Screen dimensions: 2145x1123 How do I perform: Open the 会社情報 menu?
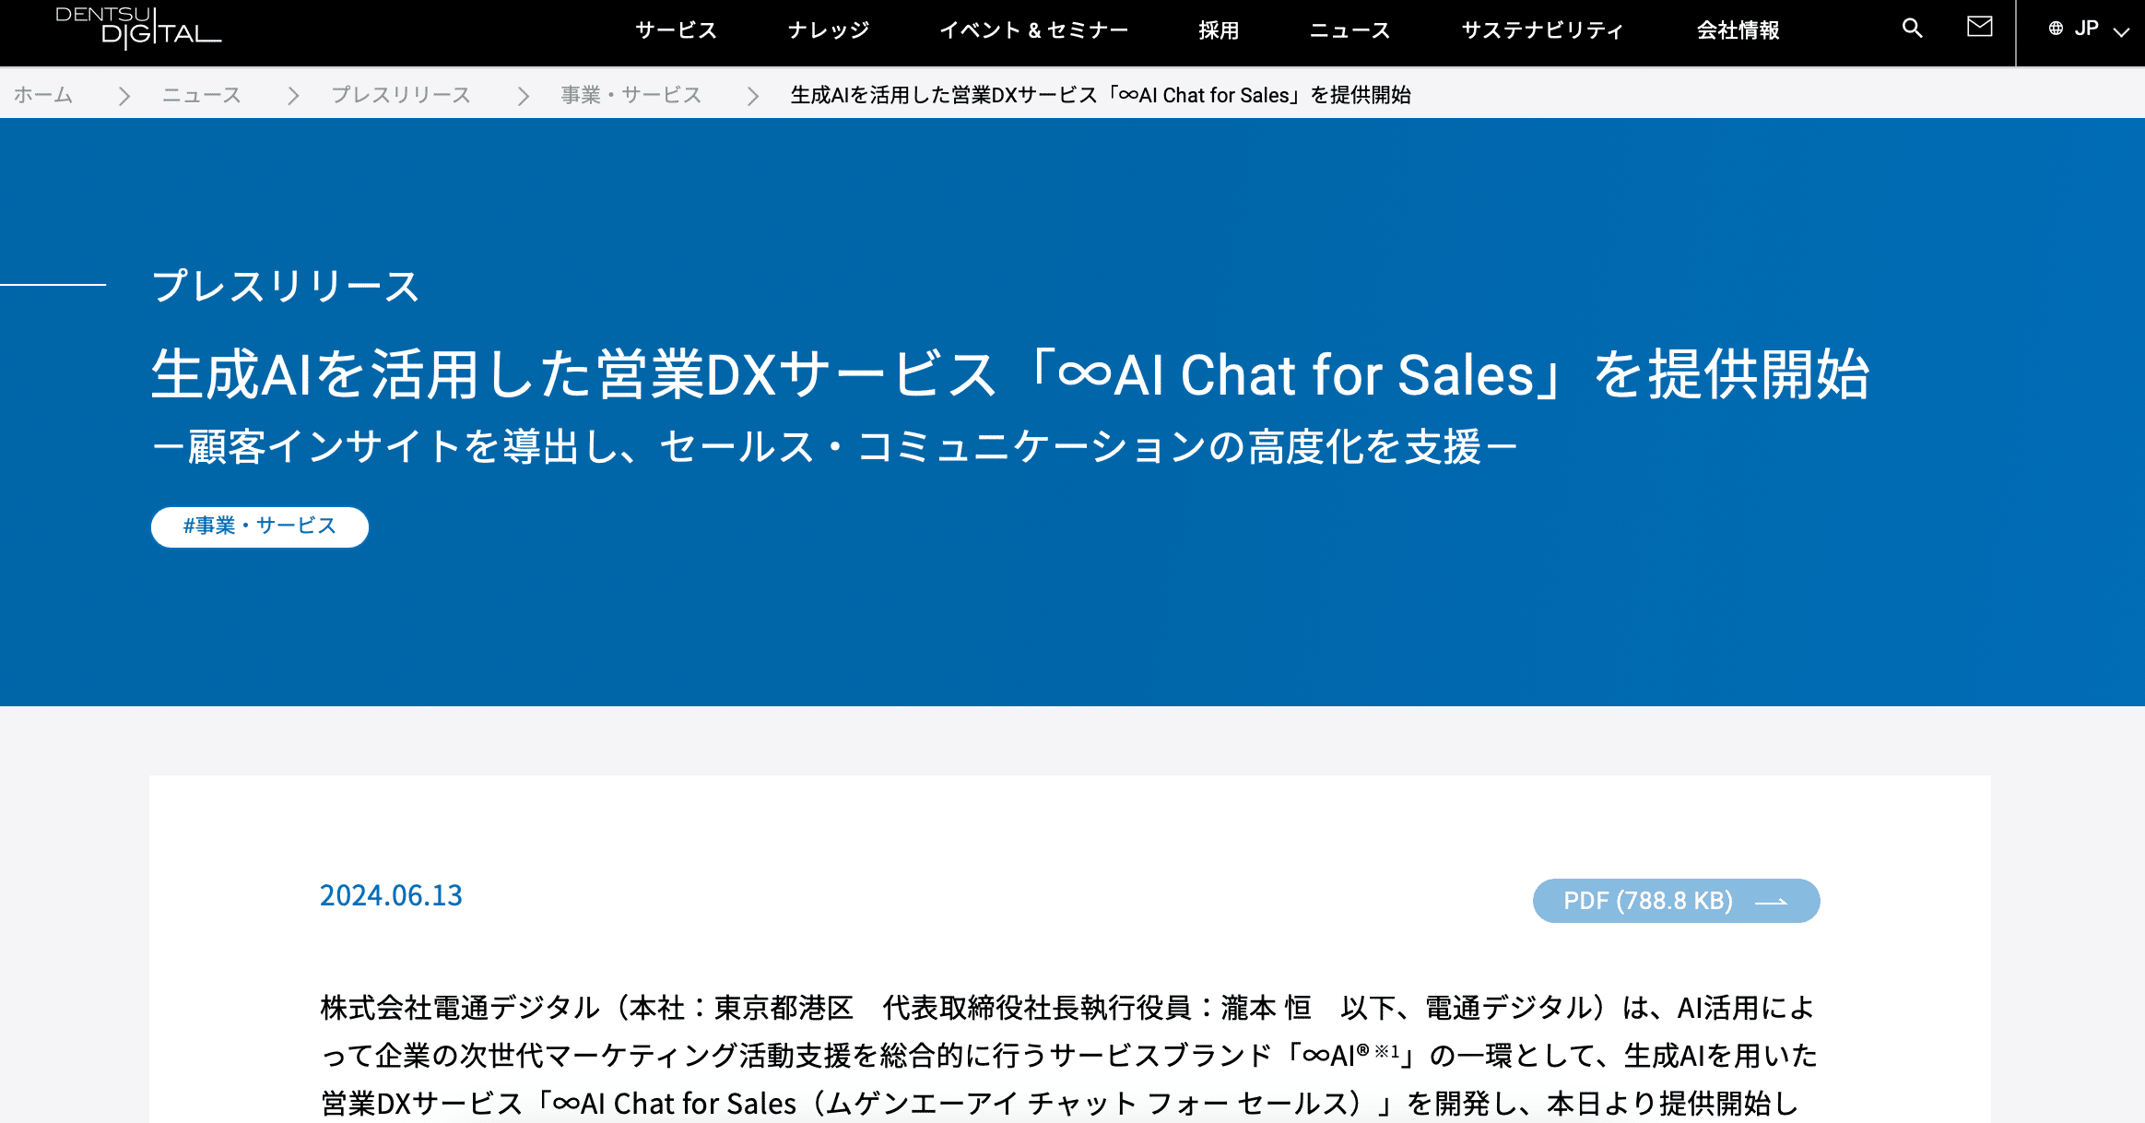pyautogui.click(x=1738, y=30)
